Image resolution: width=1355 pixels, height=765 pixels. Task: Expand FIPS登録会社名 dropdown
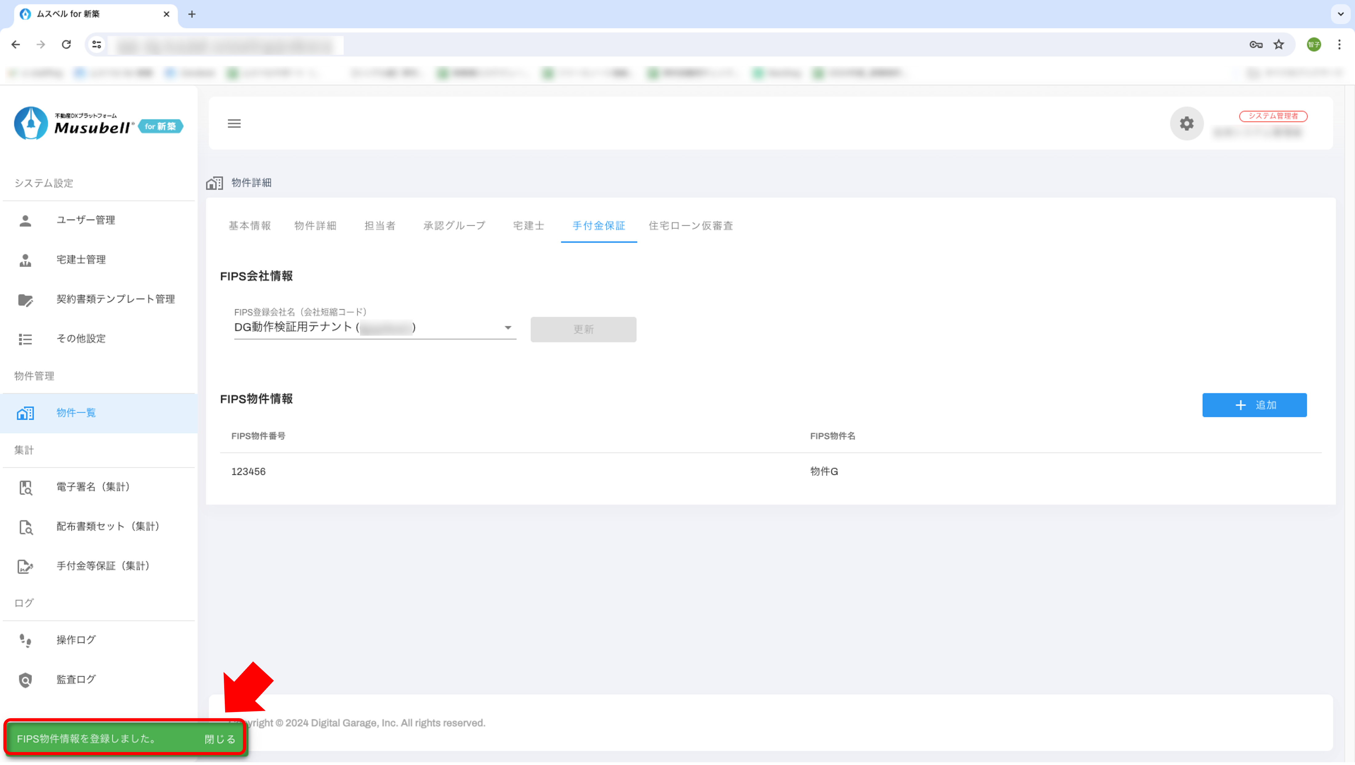pos(508,328)
